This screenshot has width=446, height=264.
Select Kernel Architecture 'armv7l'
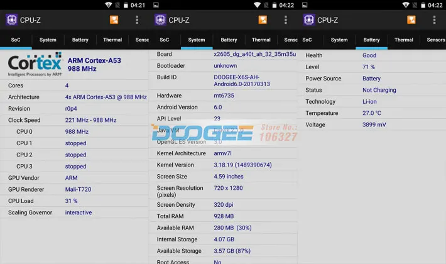click(223, 153)
